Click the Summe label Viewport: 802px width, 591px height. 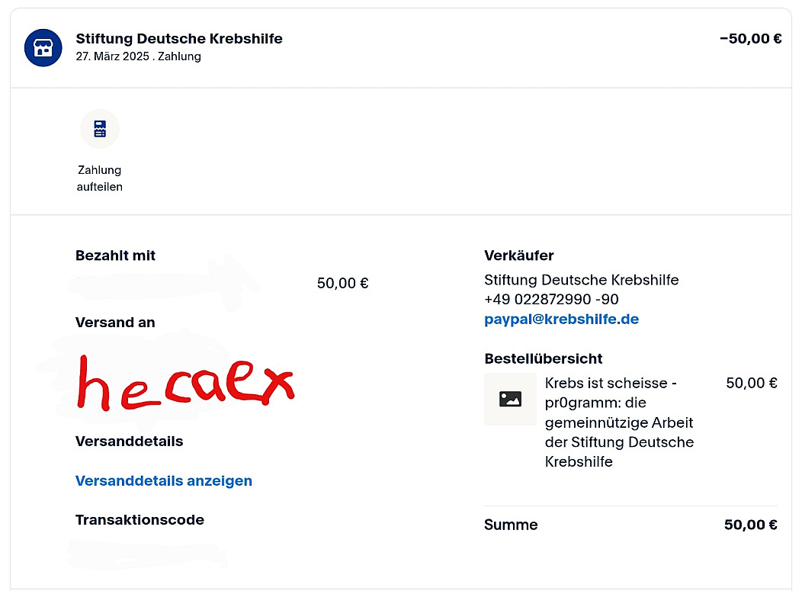(x=511, y=525)
